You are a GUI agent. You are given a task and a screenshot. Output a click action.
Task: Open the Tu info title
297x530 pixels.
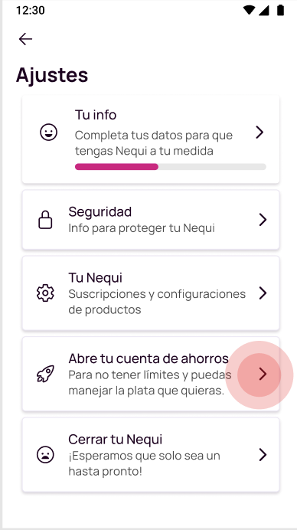click(96, 115)
